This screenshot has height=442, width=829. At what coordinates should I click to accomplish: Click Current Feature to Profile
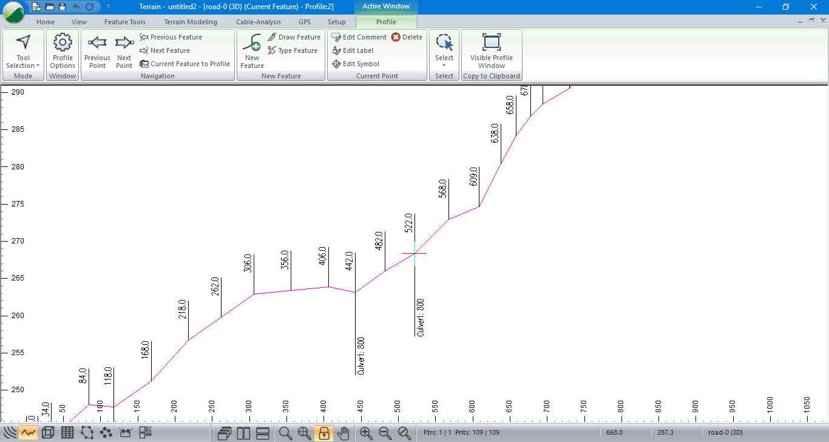184,64
